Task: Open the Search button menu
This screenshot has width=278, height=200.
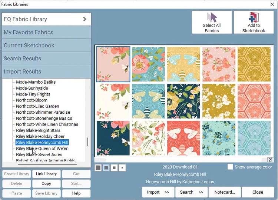Action: point(191,192)
